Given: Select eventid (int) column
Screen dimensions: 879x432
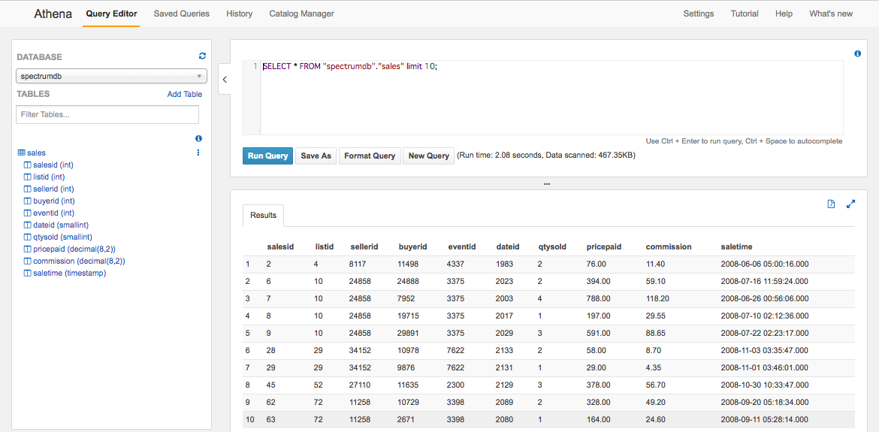Looking at the screenshot, I should point(54,213).
